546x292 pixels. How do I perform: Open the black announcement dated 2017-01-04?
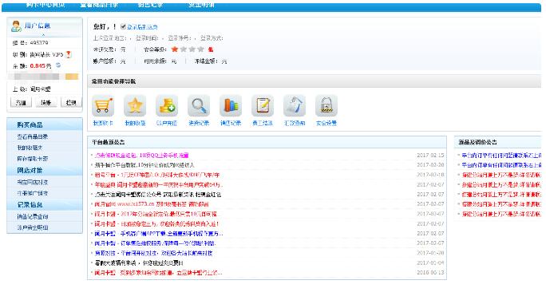[139, 262]
